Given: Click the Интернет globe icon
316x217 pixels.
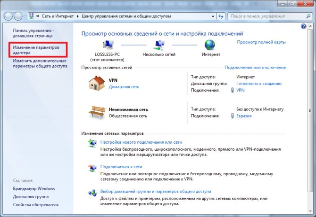Looking at the screenshot, I should (x=210, y=45).
